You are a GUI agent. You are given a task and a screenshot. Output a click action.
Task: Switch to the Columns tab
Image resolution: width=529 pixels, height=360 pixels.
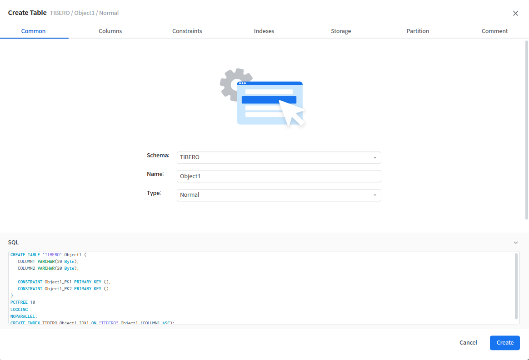110,31
